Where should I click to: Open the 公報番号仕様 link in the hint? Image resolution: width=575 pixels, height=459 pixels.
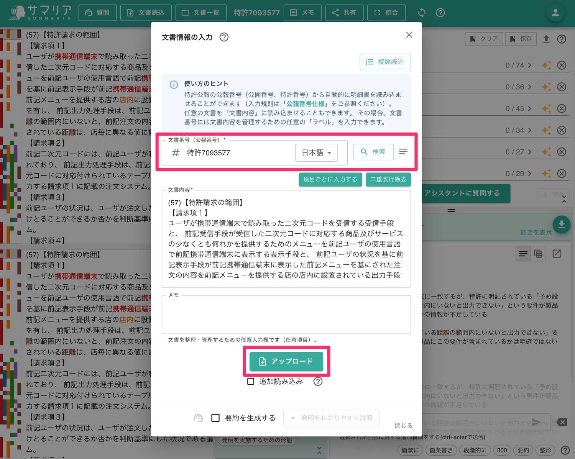pos(306,104)
